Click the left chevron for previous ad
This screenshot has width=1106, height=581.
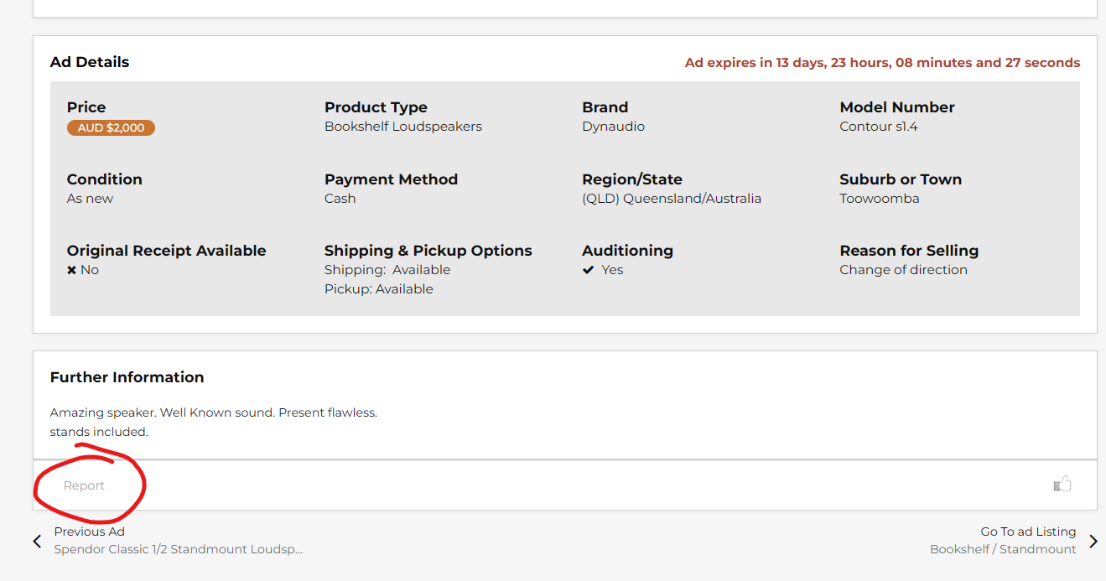[x=37, y=542]
